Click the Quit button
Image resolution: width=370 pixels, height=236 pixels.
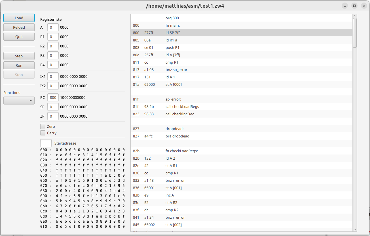[x=19, y=37]
